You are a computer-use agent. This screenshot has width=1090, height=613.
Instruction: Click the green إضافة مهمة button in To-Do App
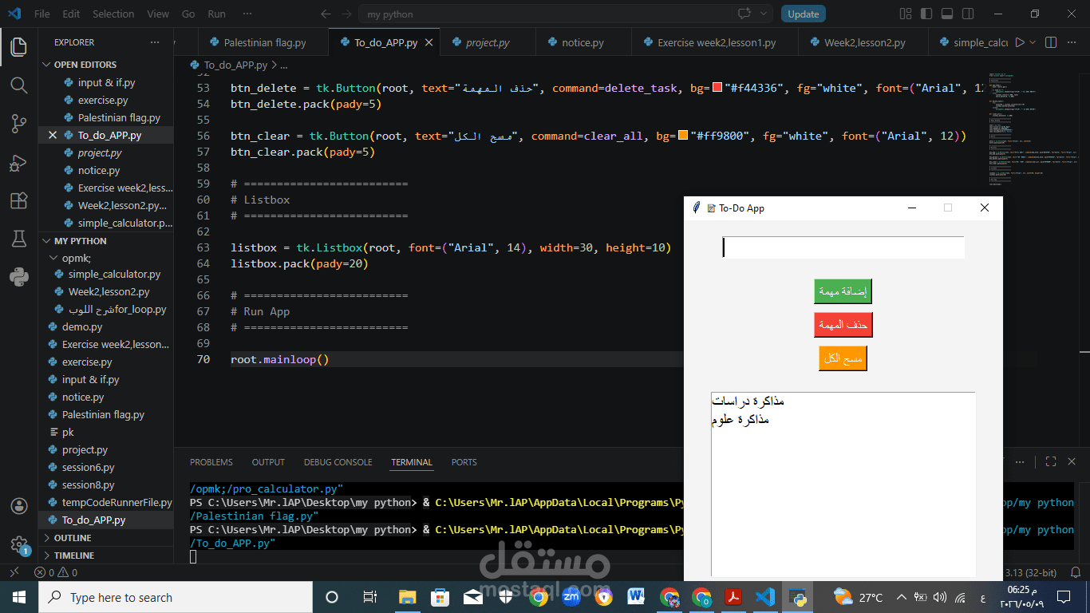(x=843, y=291)
